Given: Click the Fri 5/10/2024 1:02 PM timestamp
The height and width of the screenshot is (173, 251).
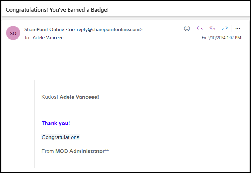Looking at the screenshot, I should tap(221, 38).
